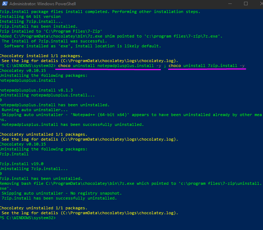Screen dimensions: 263x230
Task: Click 'notepadplusplus.install has been uninstalled.' line
Action: [x=55, y=105]
